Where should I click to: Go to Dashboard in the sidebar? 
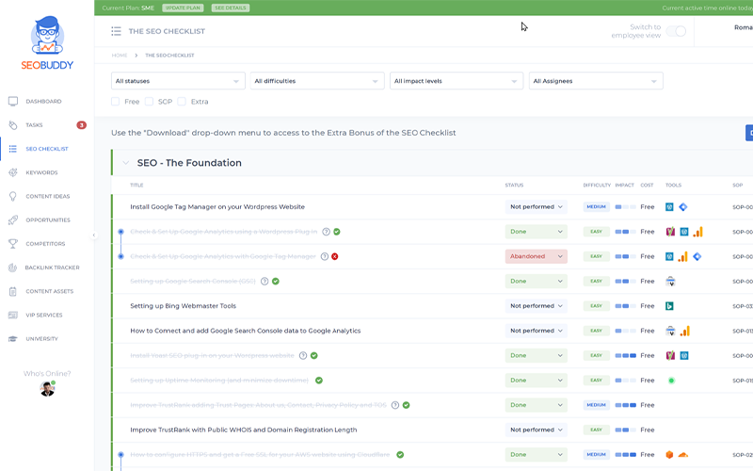43,102
